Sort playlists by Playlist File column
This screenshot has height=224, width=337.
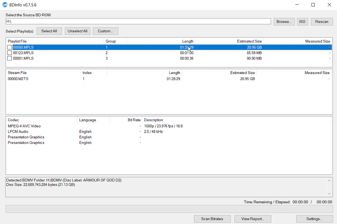[x=55, y=41]
